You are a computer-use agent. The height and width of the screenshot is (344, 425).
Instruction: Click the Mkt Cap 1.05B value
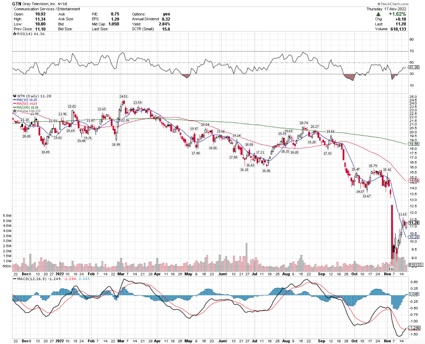114,24
